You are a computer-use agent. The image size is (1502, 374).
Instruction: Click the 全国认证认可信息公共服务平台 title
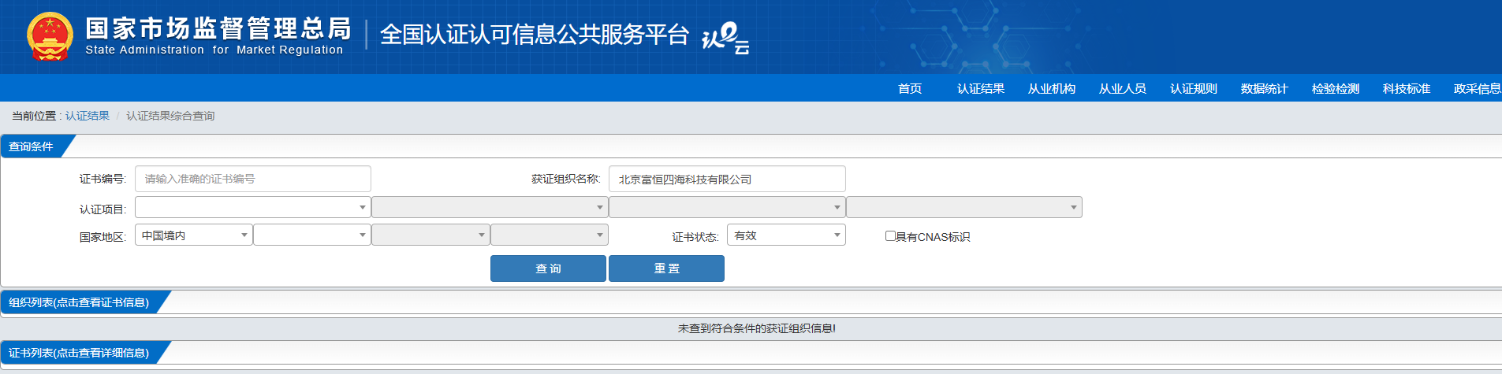point(535,35)
